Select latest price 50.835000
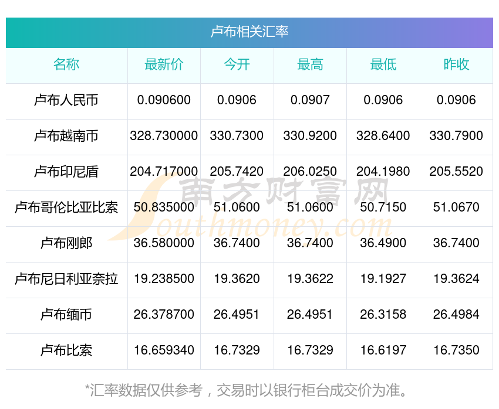Viewport: 499px width, 409px height. [x=164, y=207]
